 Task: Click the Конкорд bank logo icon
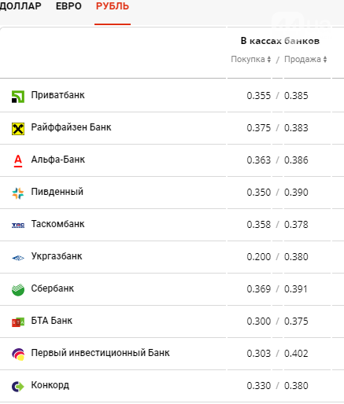[x=18, y=387]
